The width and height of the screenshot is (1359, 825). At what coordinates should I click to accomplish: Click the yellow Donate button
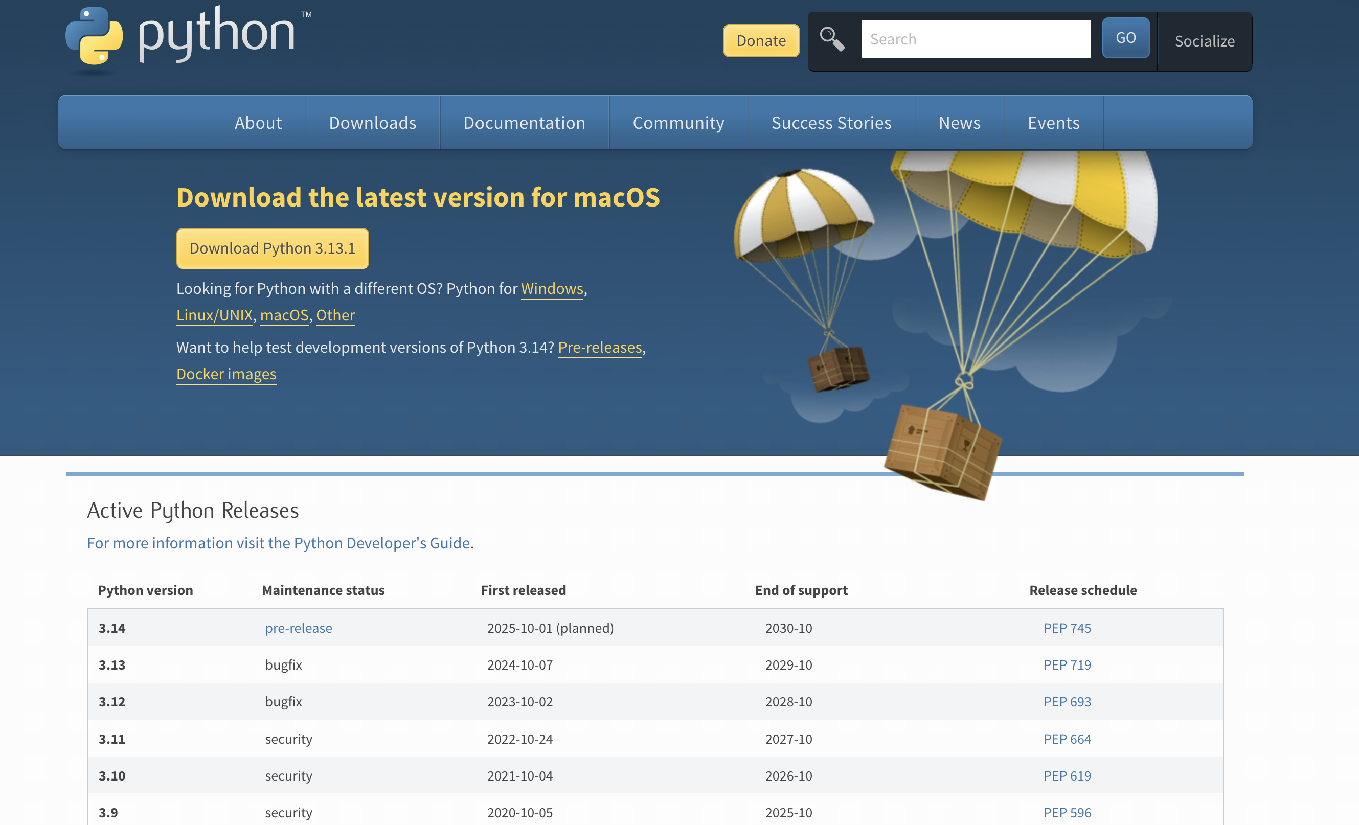tap(761, 41)
